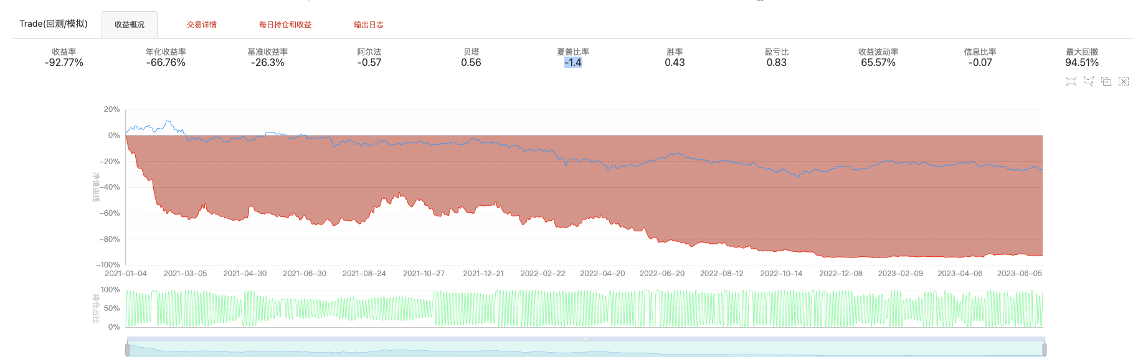
Task: Click the Trade(回测/模拟) title label
Action: (54, 24)
